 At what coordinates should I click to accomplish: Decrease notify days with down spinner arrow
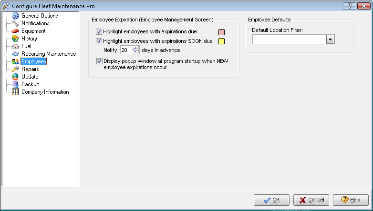135,52
